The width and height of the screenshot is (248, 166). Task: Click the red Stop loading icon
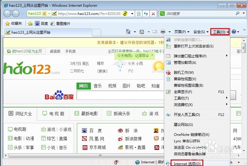pyautogui.click(x=153, y=14)
